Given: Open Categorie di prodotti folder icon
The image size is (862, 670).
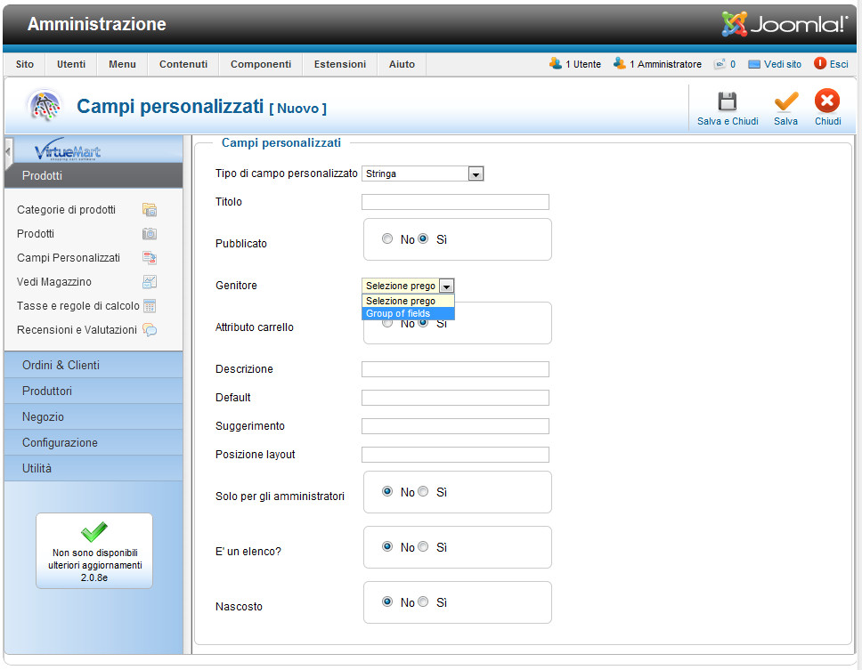Looking at the screenshot, I should tap(150, 210).
